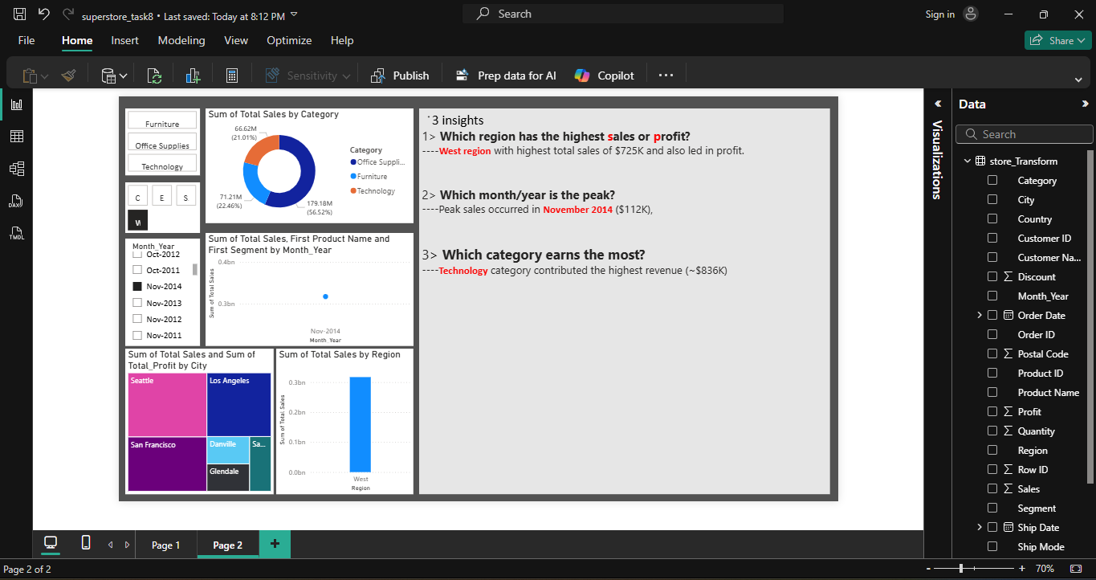Open the Insert ribbon tab

point(124,40)
